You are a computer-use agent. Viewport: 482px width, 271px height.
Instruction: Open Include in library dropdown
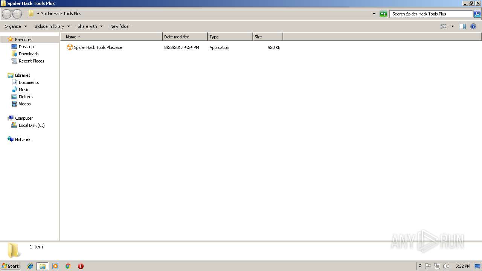point(52,26)
